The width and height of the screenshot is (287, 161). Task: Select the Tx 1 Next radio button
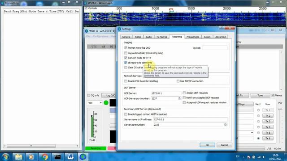point(258,110)
